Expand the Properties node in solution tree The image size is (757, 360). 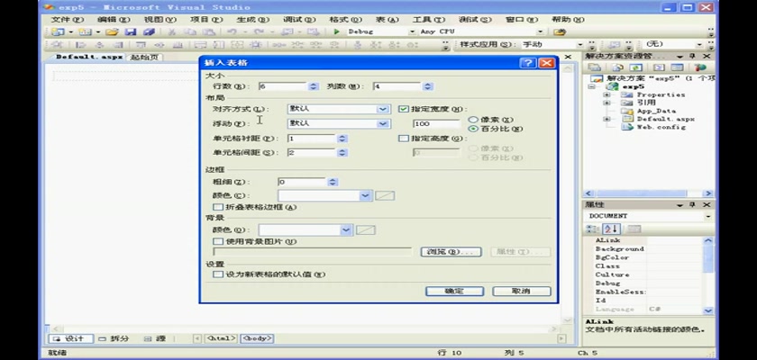click(x=607, y=94)
